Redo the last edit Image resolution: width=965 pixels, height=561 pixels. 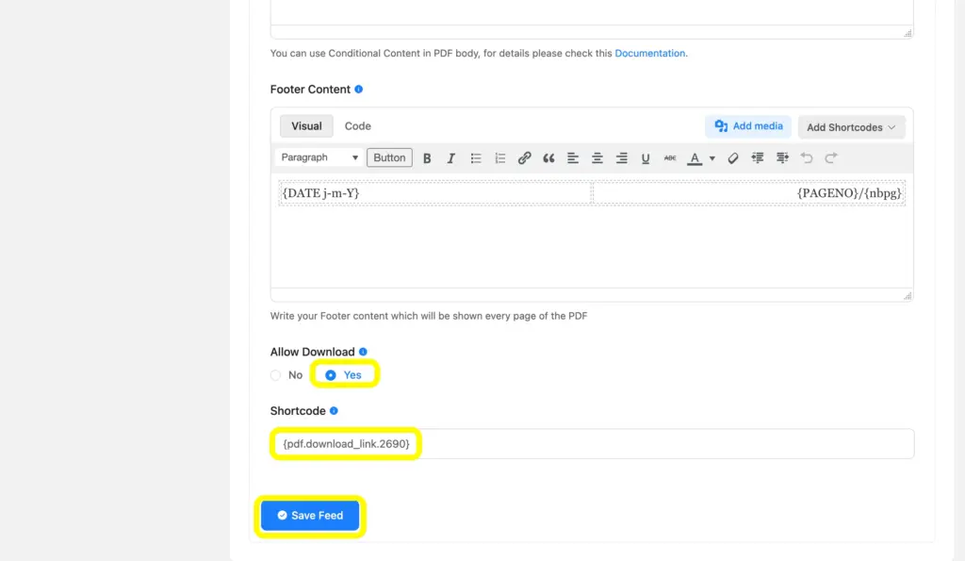pyautogui.click(x=831, y=158)
